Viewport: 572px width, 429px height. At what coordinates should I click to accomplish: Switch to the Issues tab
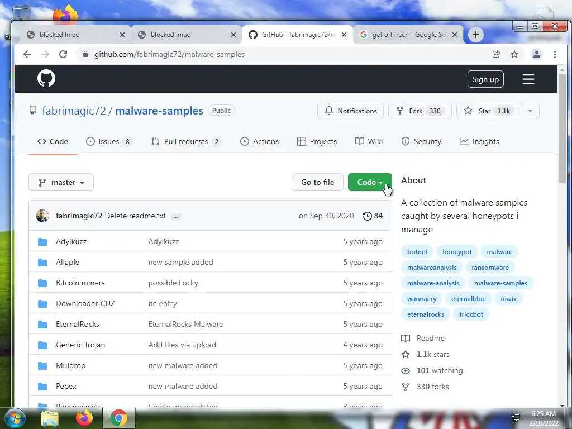[109, 141]
